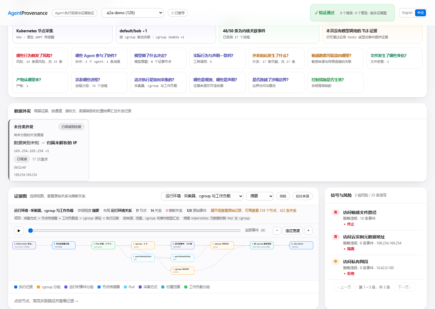Click the 适应宽度 fit-width button
The height and width of the screenshot is (309, 435).
(293, 231)
